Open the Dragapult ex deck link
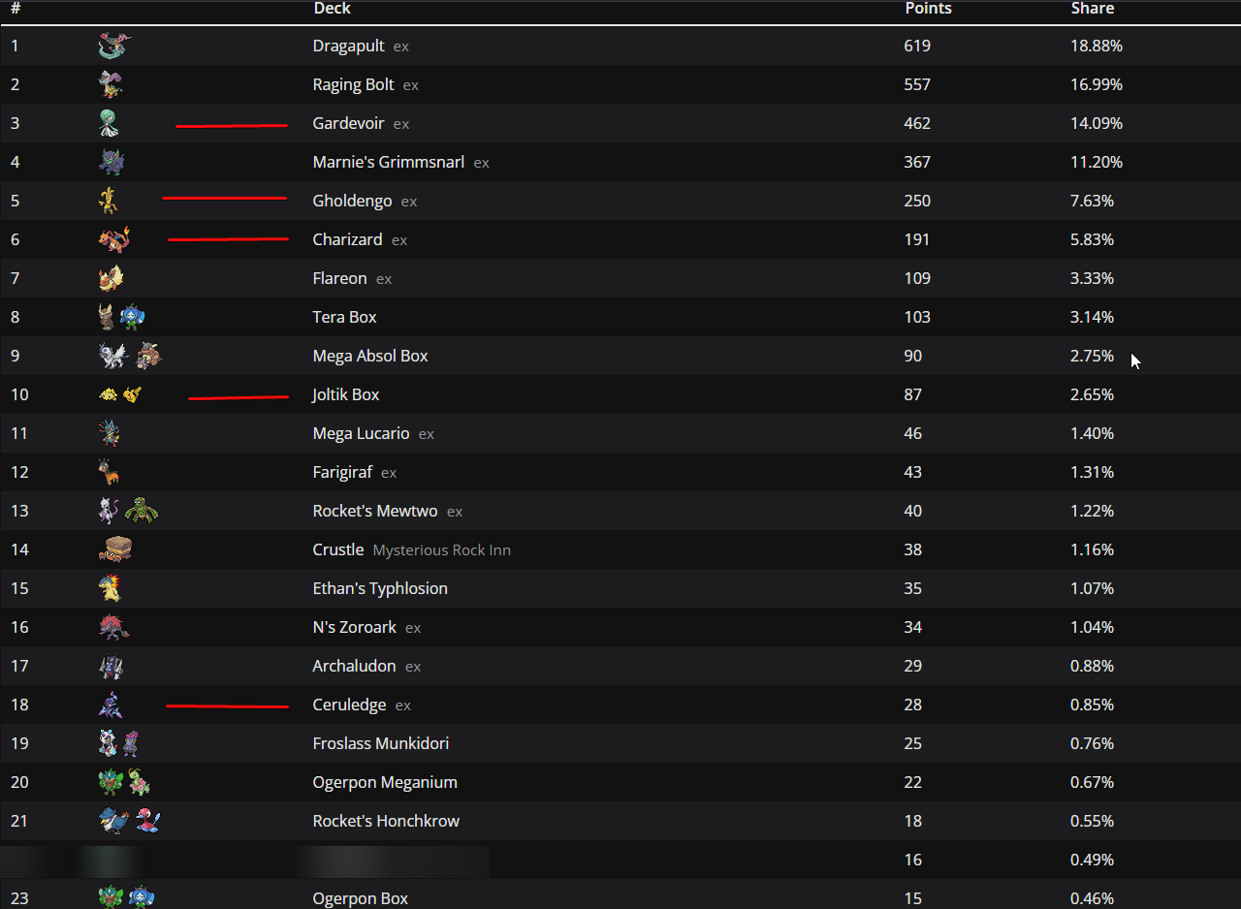 click(361, 46)
